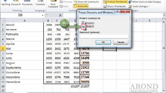Confirm with the OK button
Image resolution: width=166 pixels, height=93 pixels.
pos(103,42)
